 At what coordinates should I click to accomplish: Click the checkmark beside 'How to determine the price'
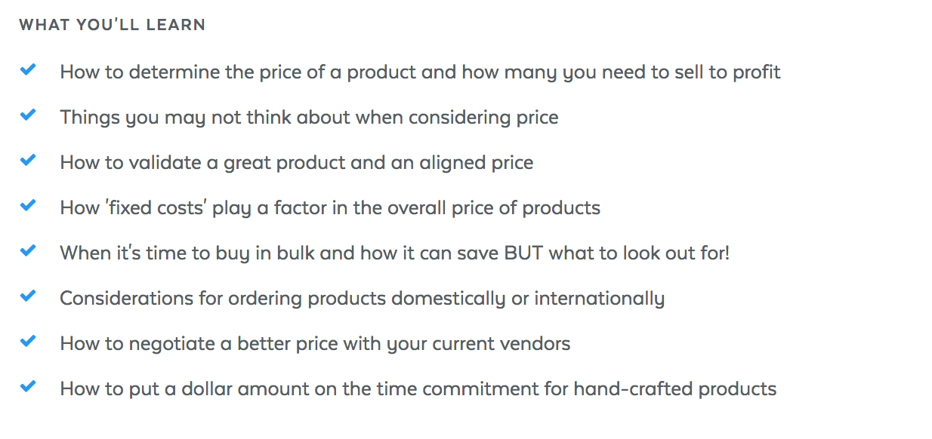28,70
